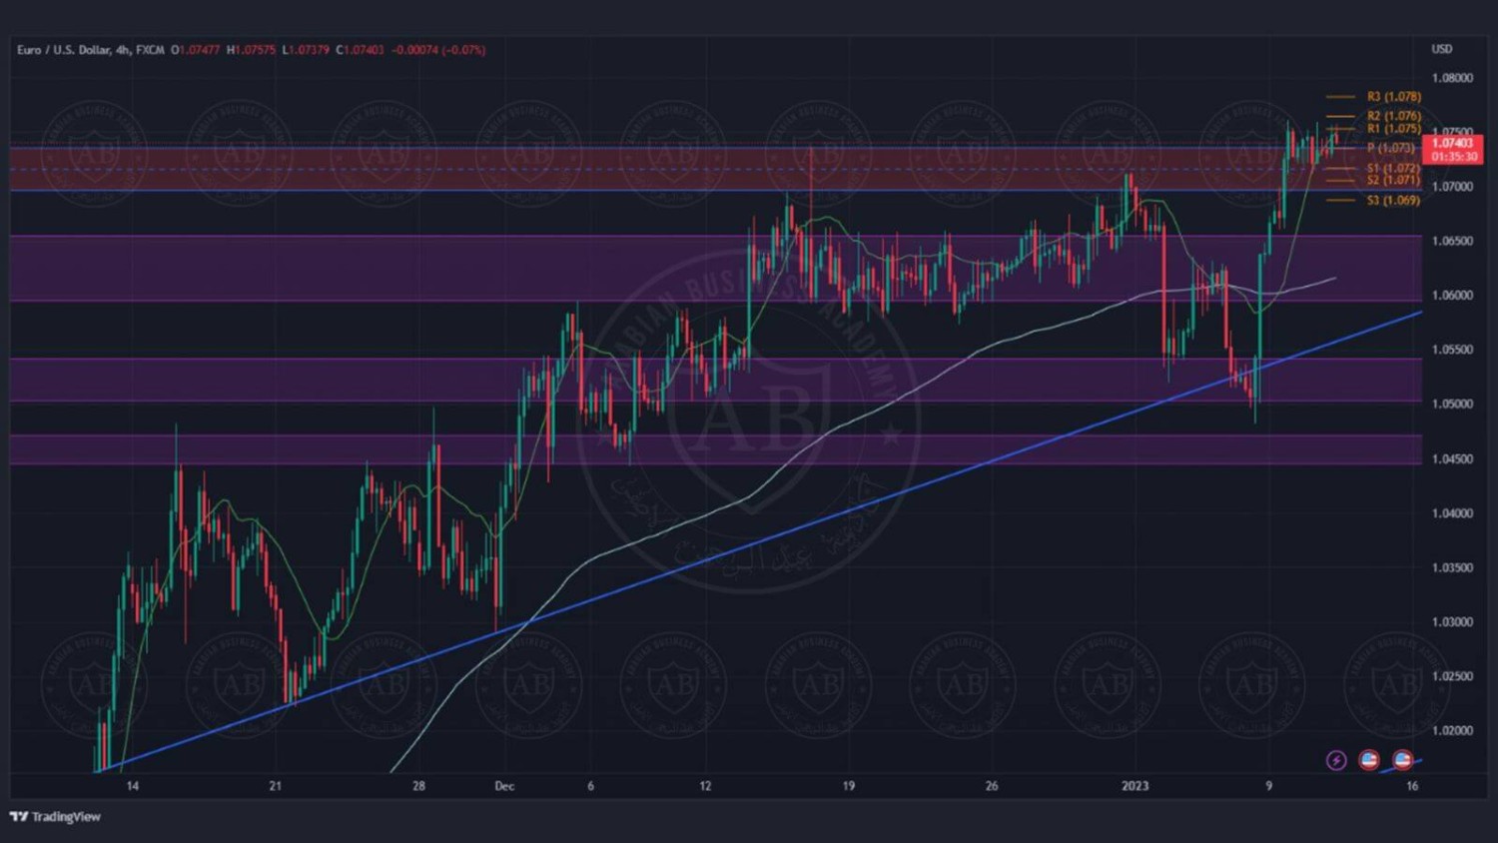This screenshot has height=843, width=1498.
Task: Click the high value H1.07575
Action: (x=251, y=50)
